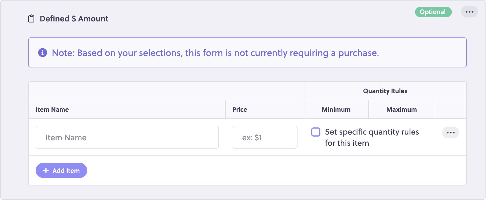Screen dimensions: 487x200
Task: Click the Item Name input field
Action: click(x=127, y=137)
